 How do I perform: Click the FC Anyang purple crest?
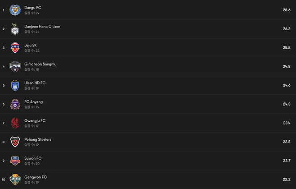(15, 104)
